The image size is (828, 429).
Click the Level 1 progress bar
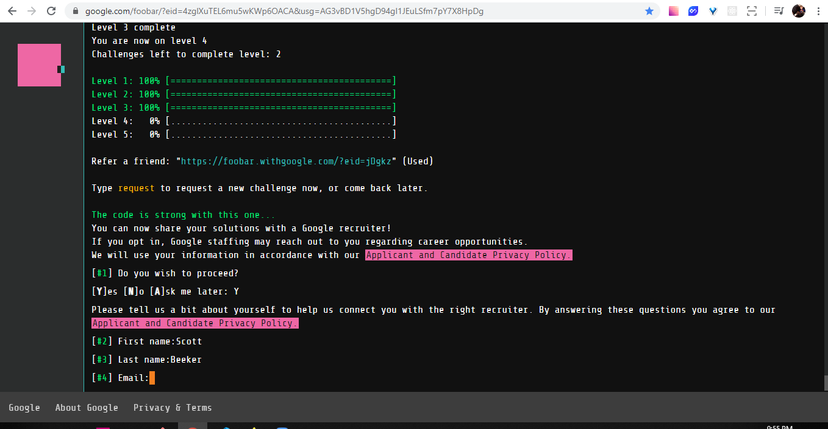tap(280, 81)
